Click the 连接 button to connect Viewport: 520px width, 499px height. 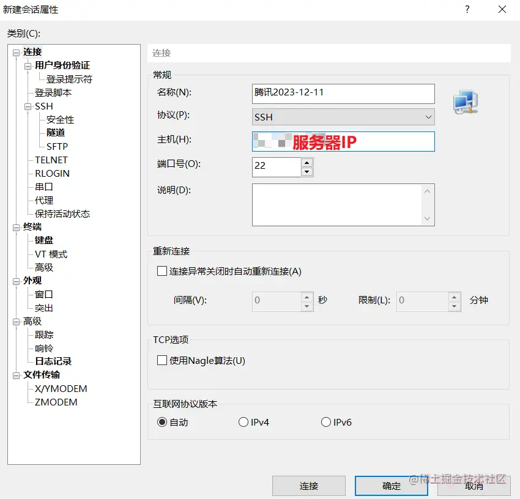click(x=309, y=486)
